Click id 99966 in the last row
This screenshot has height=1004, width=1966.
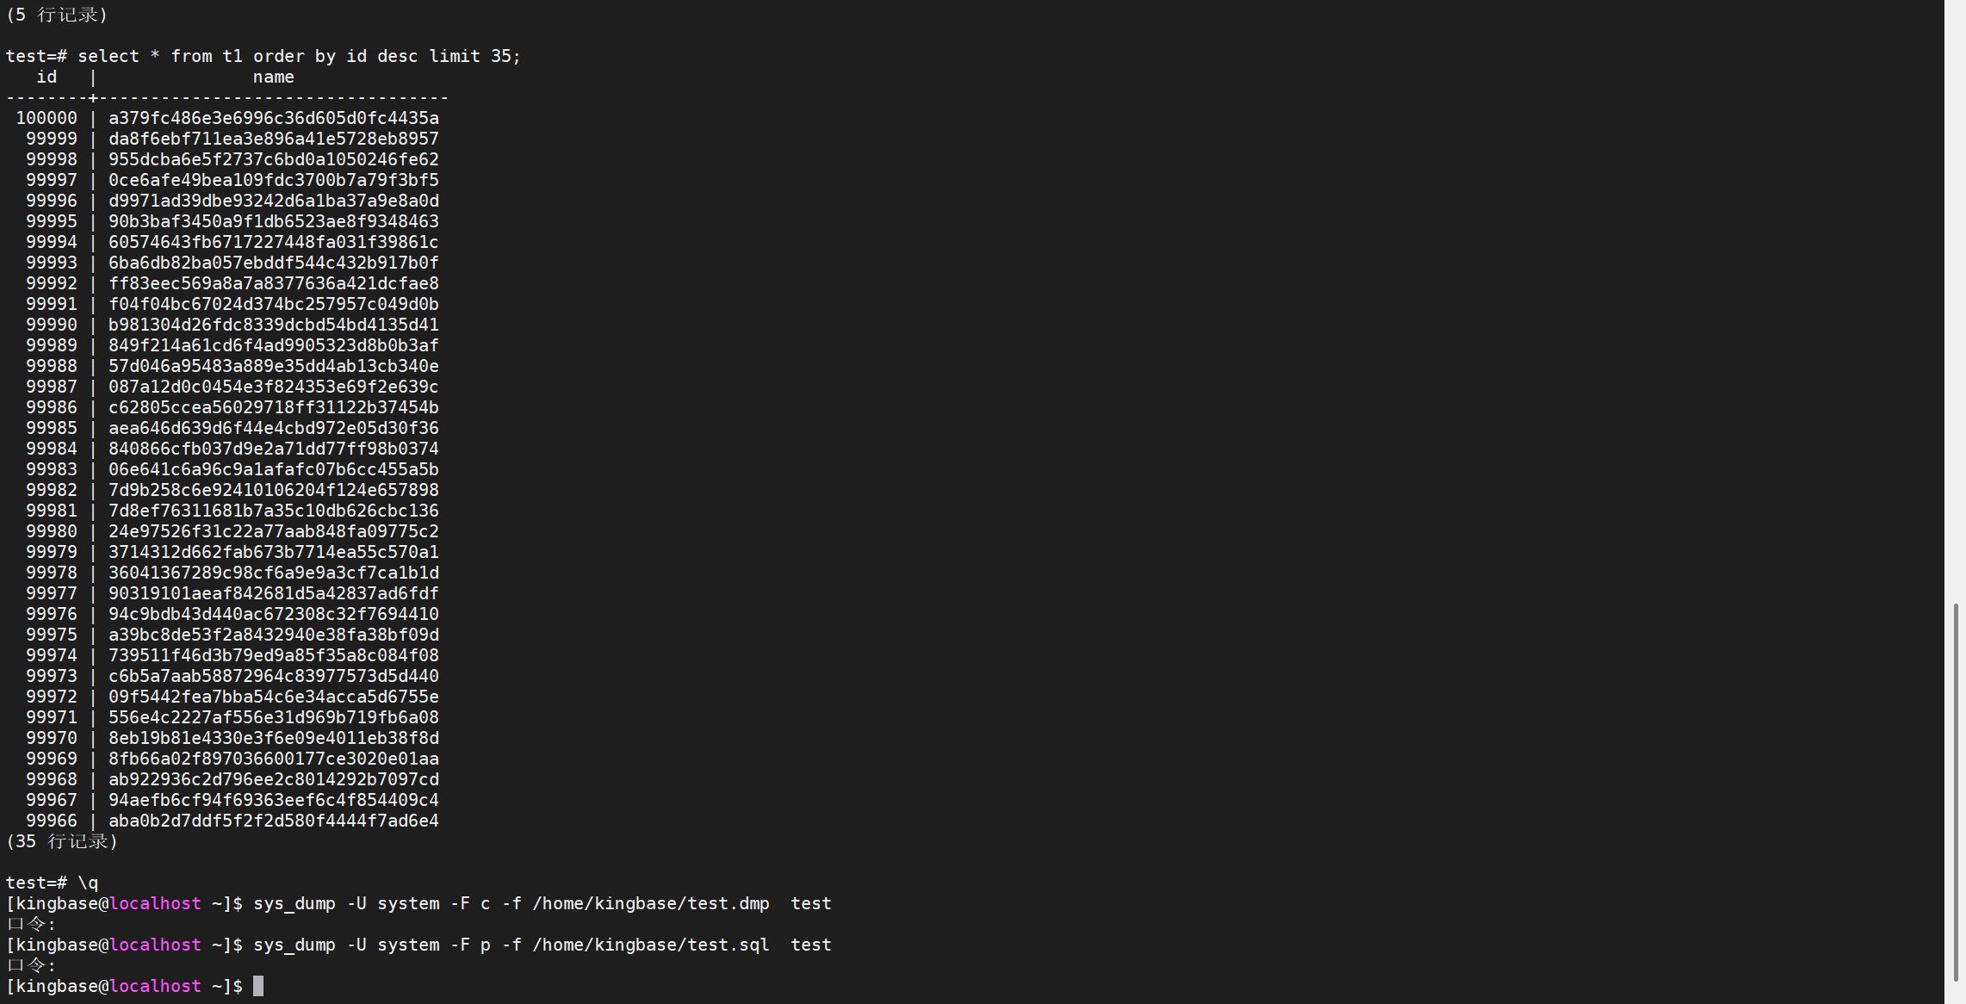pos(51,821)
